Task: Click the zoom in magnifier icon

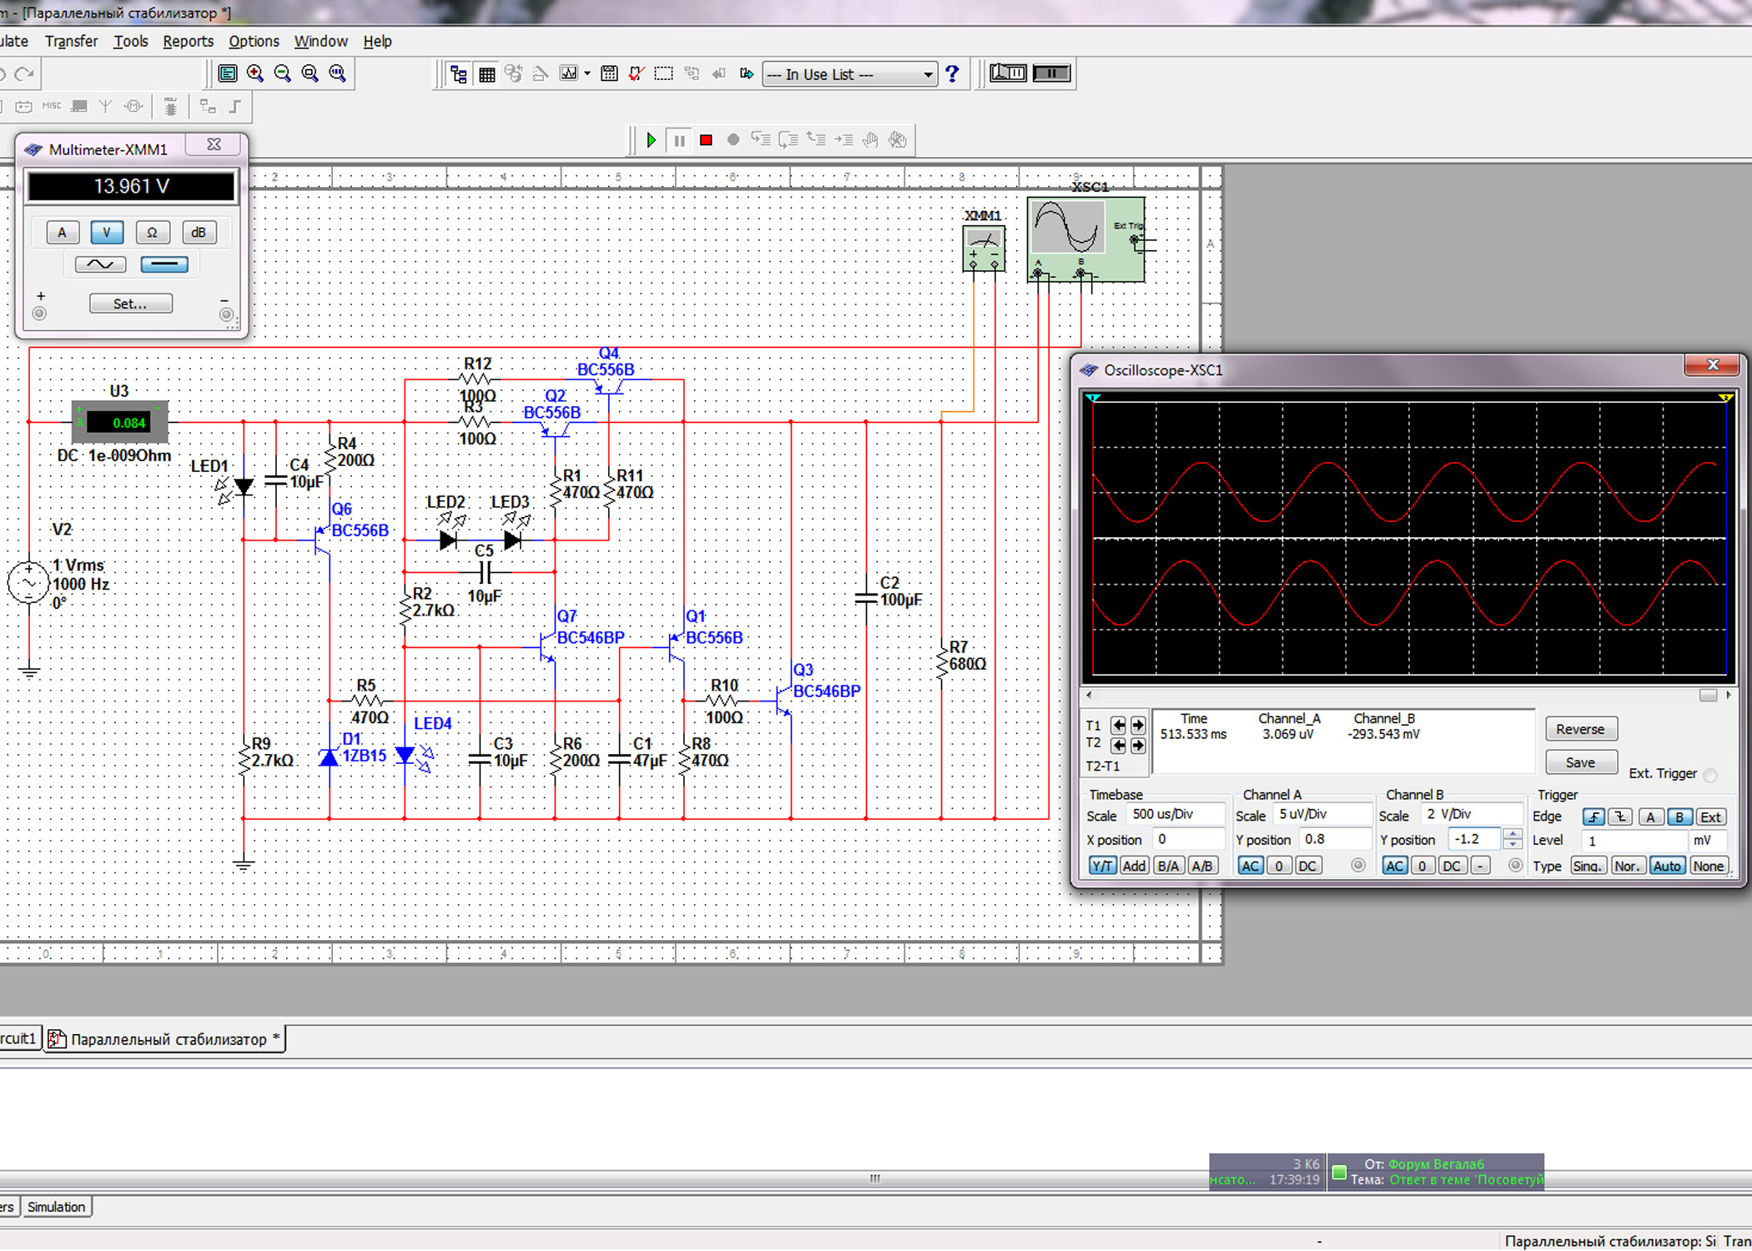Action: point(255,73)
